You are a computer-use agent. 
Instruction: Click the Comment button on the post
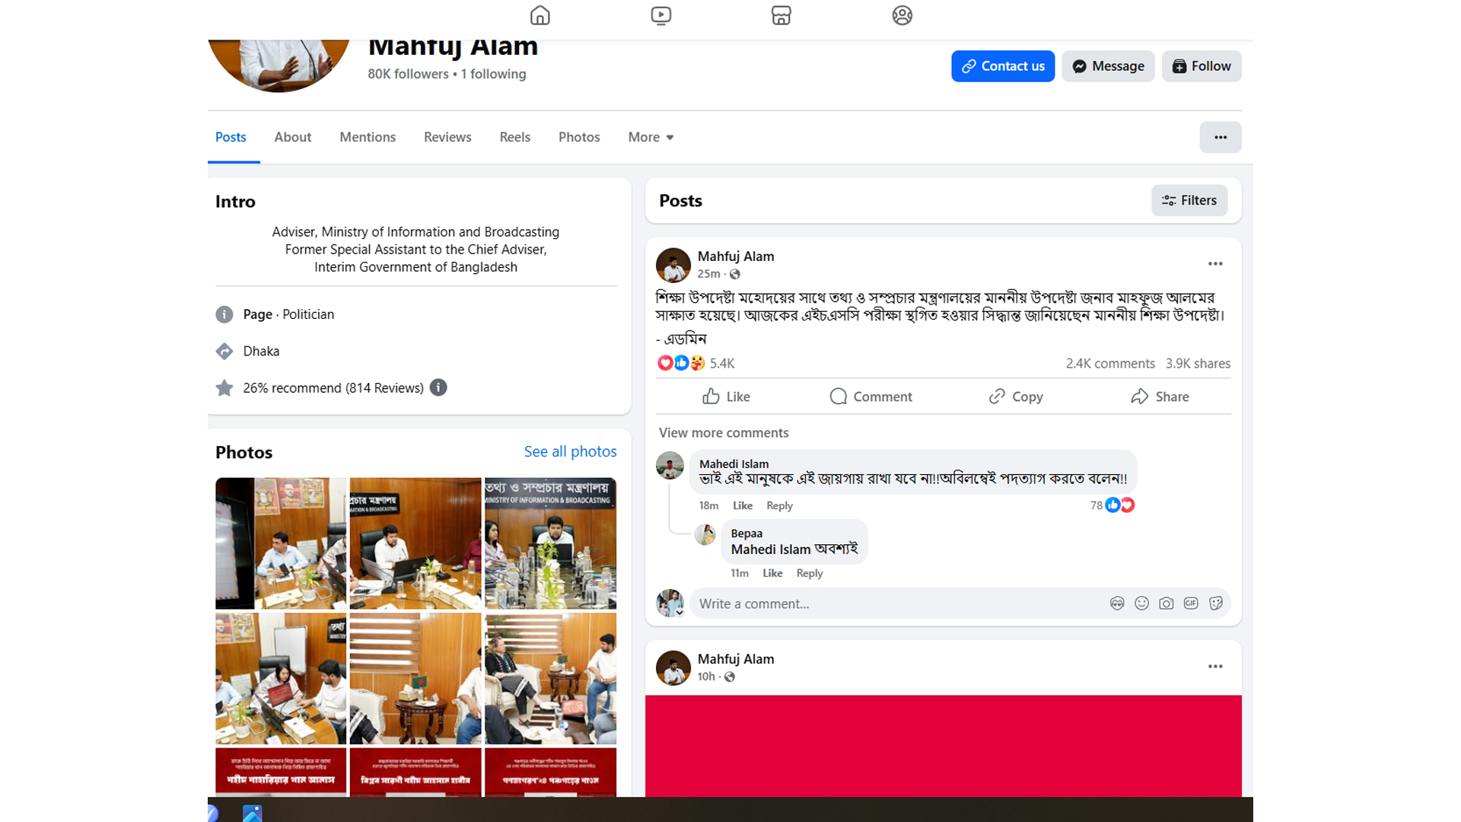coord(871,397)
